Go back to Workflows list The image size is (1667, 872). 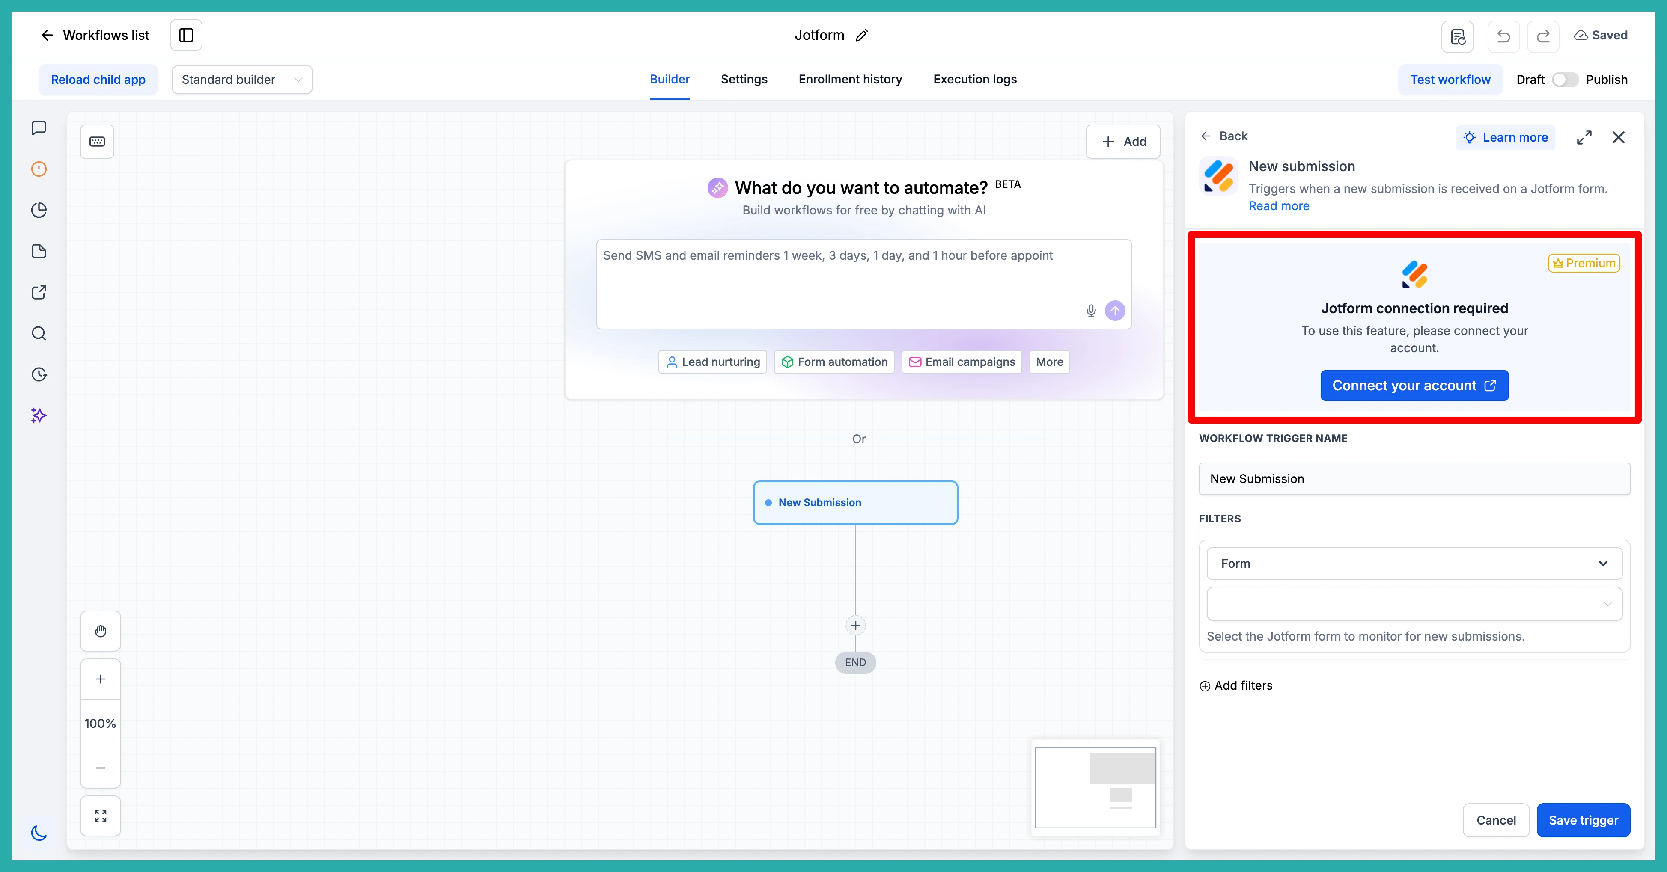95,35
